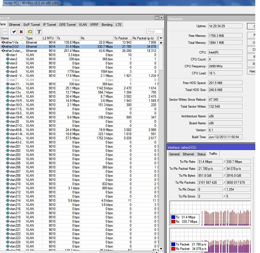Click the vertical scrollbar up arrow

(x=161, y=43)
